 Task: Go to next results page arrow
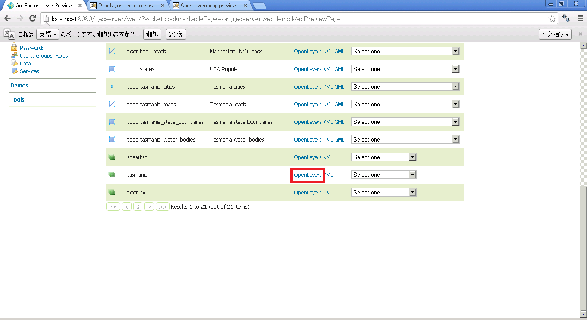[149, 207]
